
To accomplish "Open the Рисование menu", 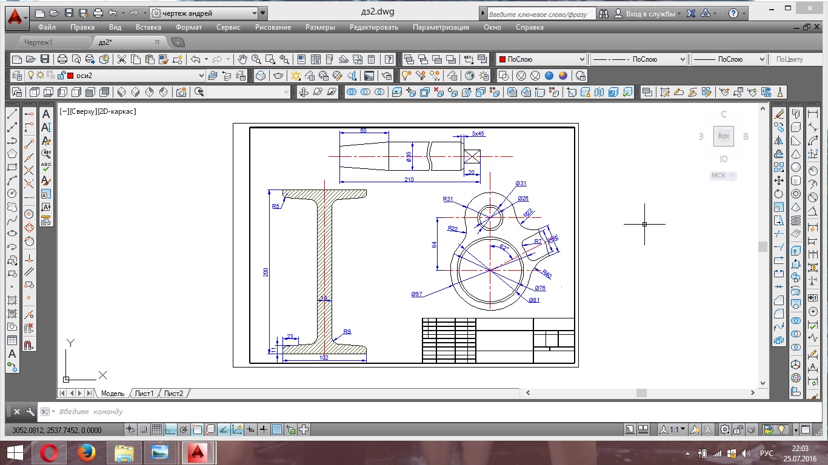I will coord(273,27).
